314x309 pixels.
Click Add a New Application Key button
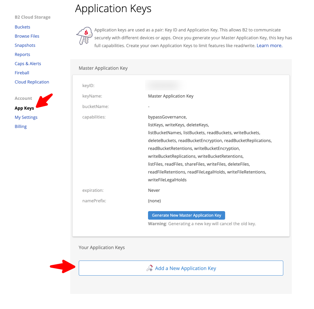coord(181,268)
